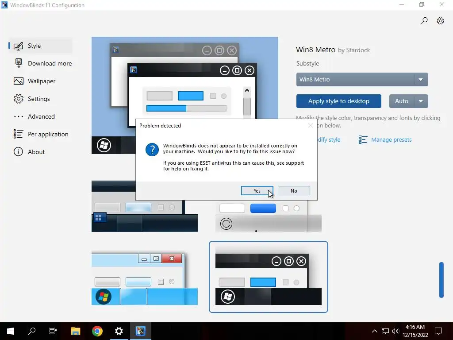Click the Style pencil icon
The image size is (453, 340).
click(19, 46)
